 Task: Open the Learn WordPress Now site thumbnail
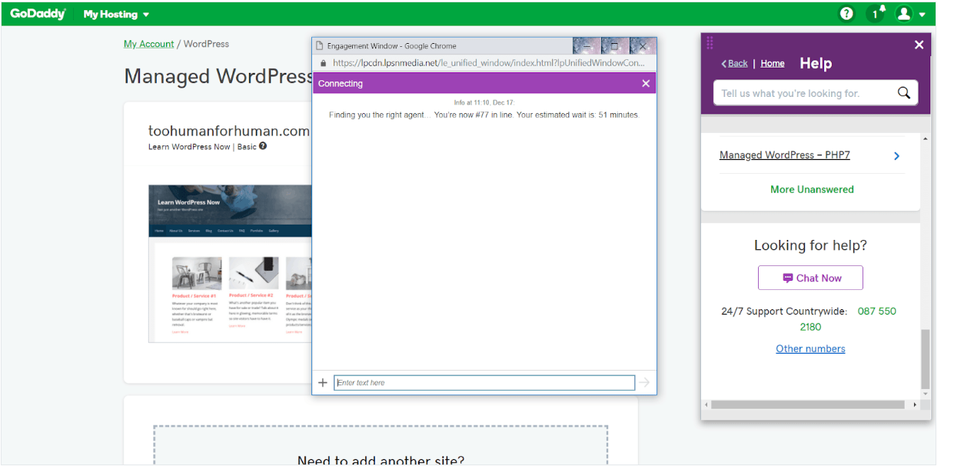[x=231, y=263]
